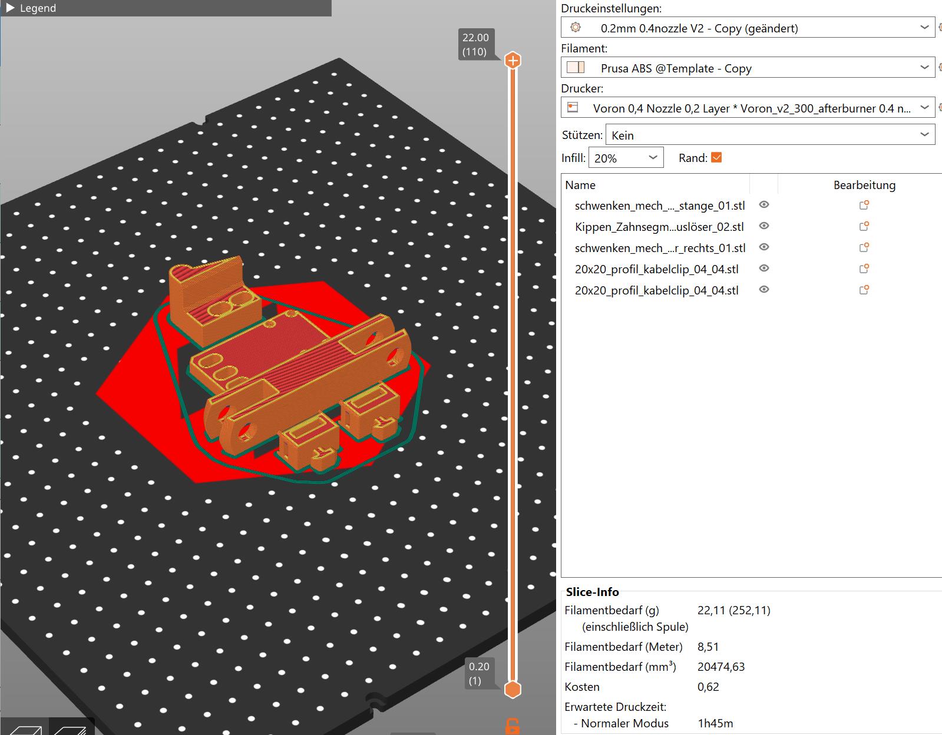942x735 pixels.
Task: Click the Prusa ABS filament color swatch
Action: 576,67
